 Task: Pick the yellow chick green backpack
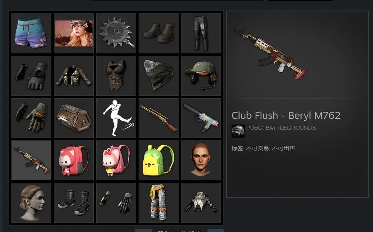click(159, 160)
